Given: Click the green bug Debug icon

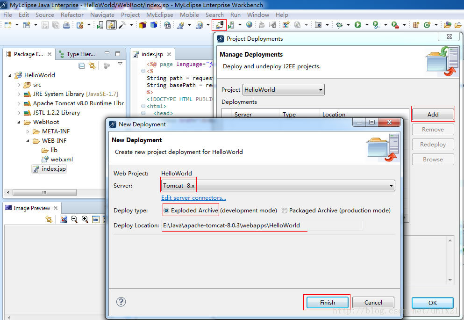Looking at the screenshot, I should 339,25.
